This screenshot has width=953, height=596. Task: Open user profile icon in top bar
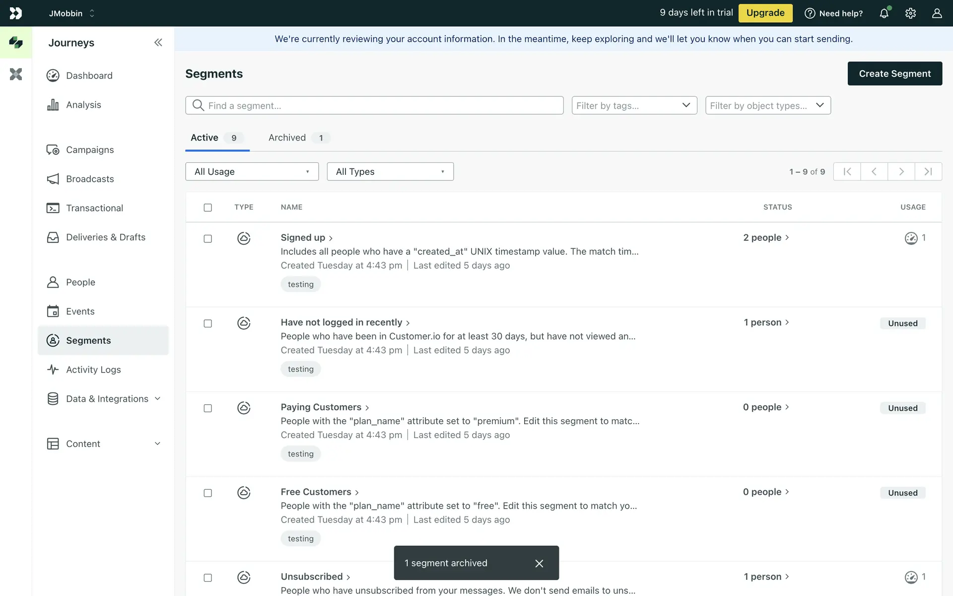point(937,13)
